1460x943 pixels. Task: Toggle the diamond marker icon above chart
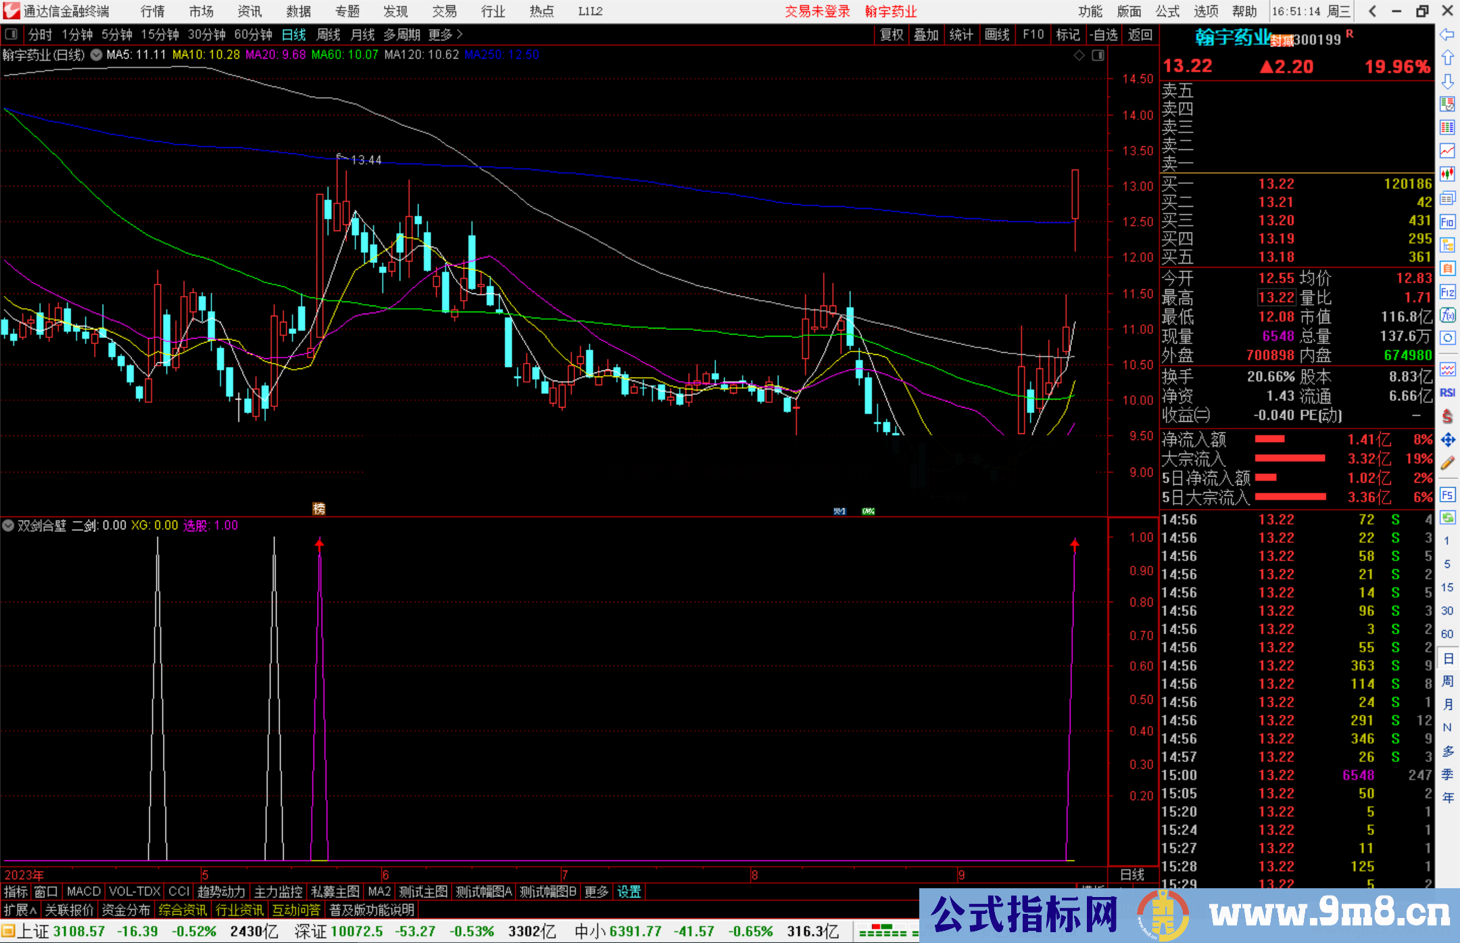1079,55
